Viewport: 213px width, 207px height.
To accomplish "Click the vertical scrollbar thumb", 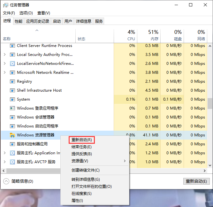I will 210,103.
